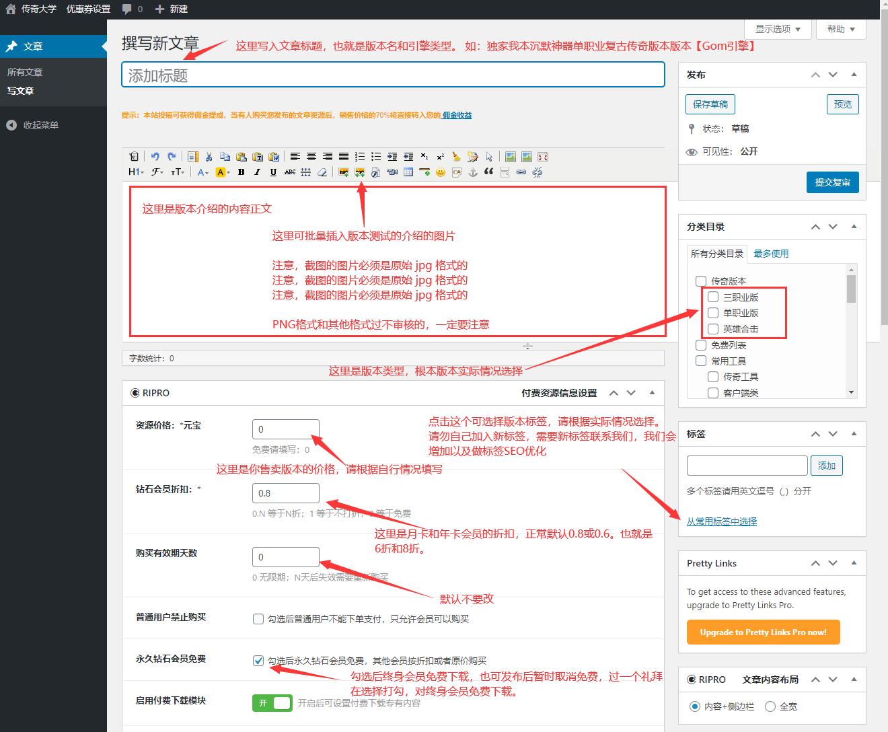The width and height of the screenshot is (888, 732).
Task: Open 传奇大学 site menu in admin bar
Action: tap(31, 9)
